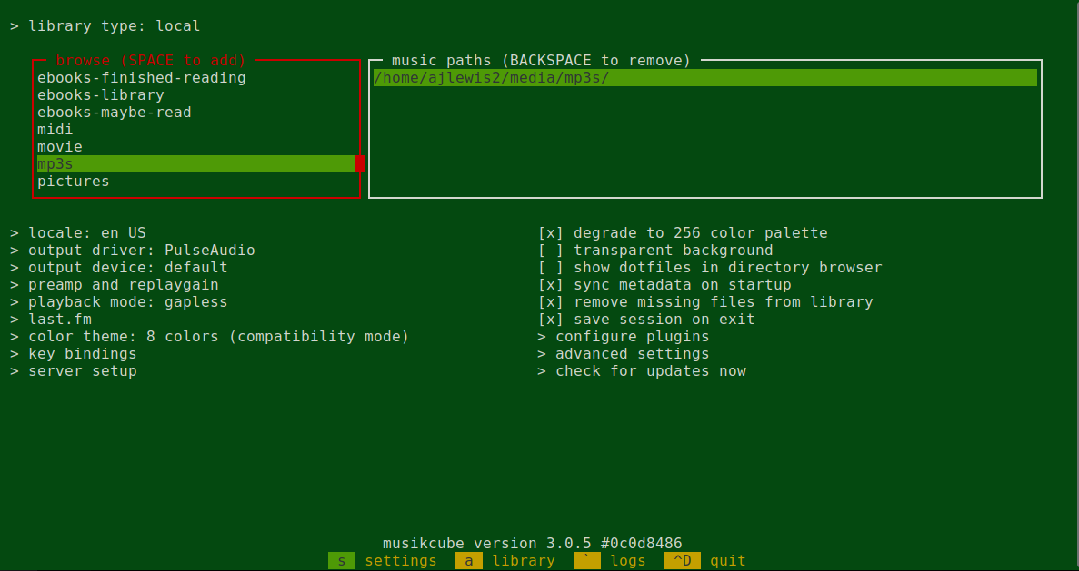
Task: Click the quit shortcut
Action: 705,561
